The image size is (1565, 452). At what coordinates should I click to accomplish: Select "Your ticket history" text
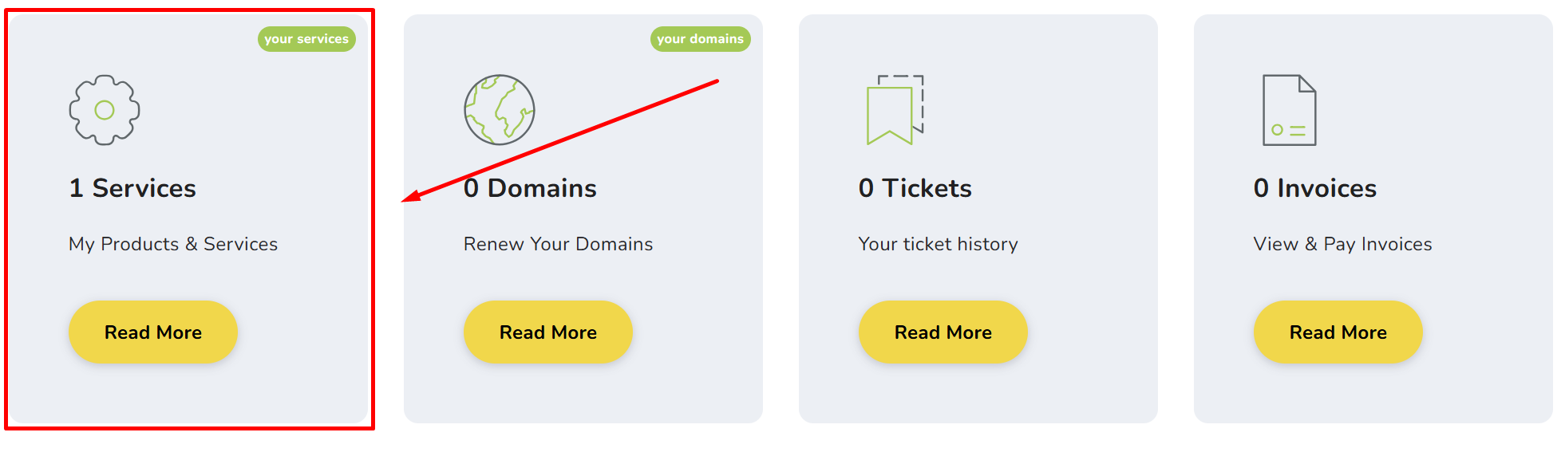coord(938,244)
